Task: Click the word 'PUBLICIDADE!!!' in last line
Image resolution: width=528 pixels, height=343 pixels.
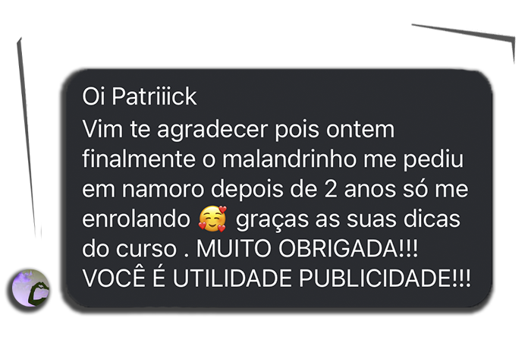Action: pos(385,278)
